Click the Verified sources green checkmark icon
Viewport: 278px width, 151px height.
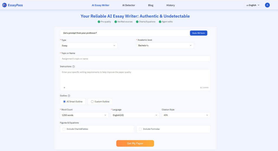point(116,22)
